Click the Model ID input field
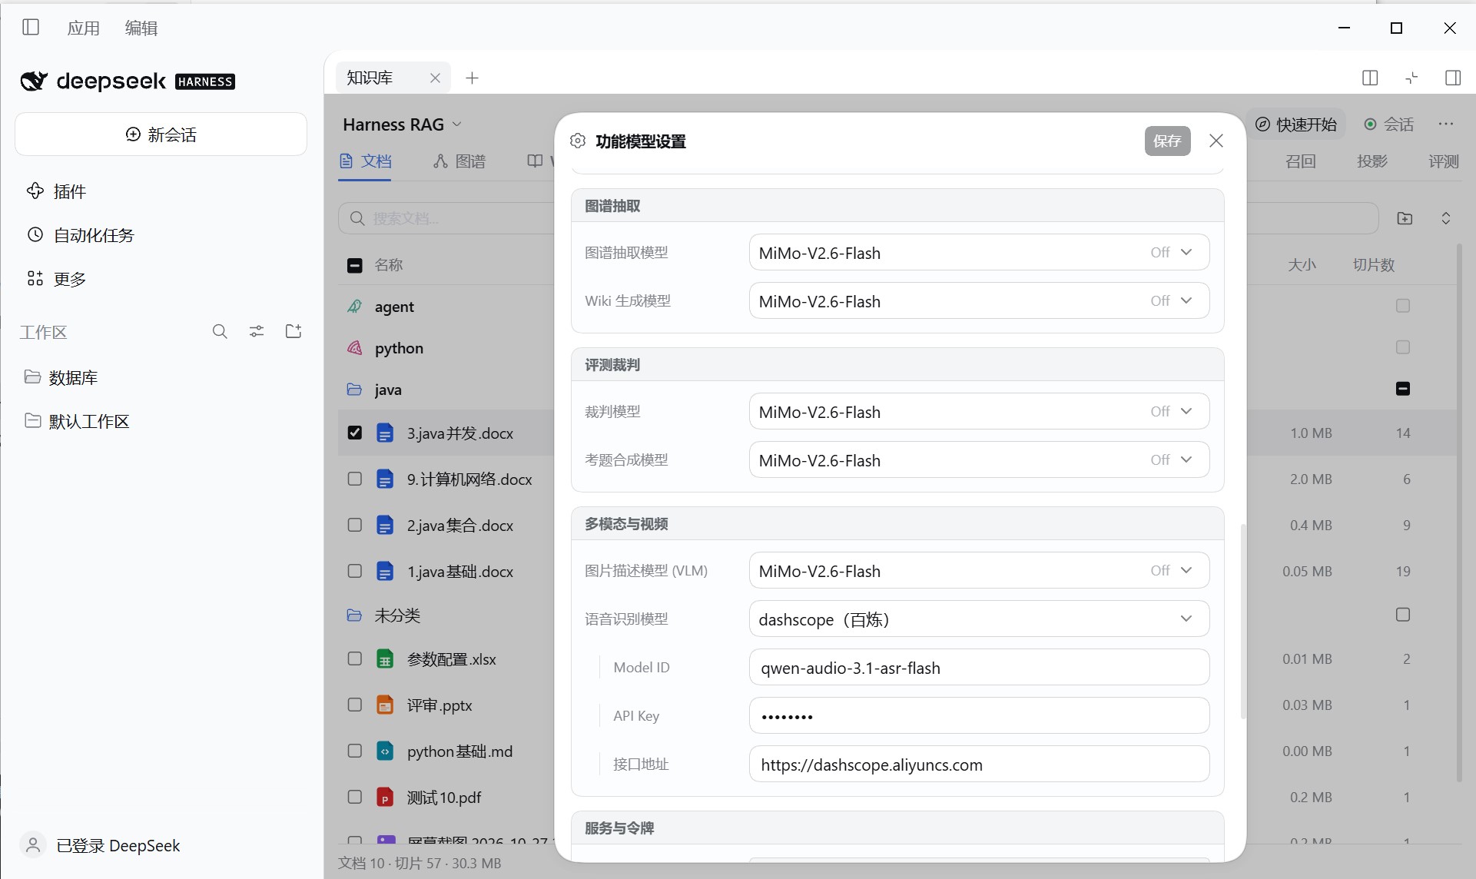 (979, 668)
